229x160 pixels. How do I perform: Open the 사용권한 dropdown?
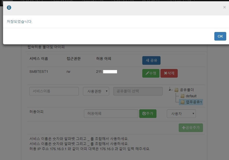[x=96, y=91]
